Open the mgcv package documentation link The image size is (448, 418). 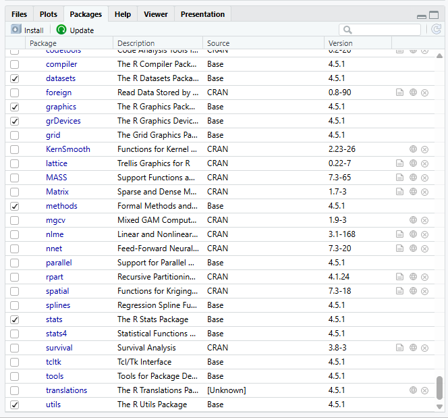[x=56, y=220]
